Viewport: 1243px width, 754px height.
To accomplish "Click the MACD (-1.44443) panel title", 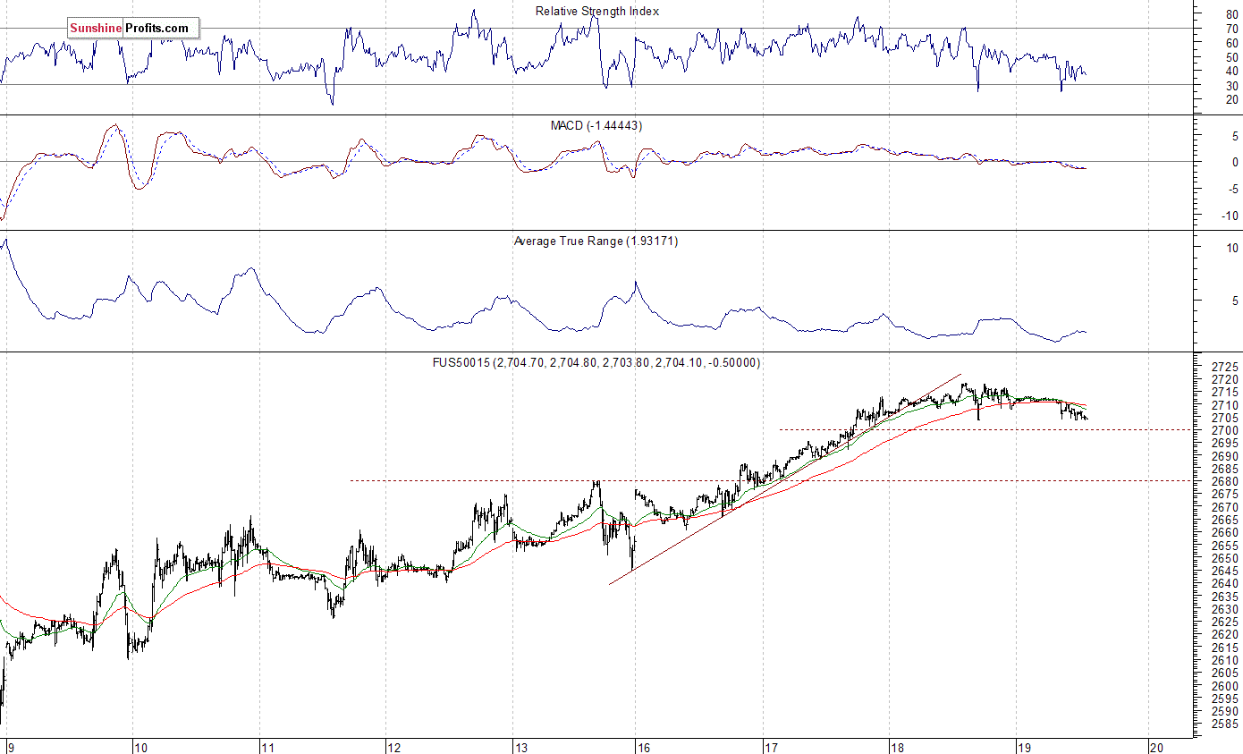I will click(596, 126).
